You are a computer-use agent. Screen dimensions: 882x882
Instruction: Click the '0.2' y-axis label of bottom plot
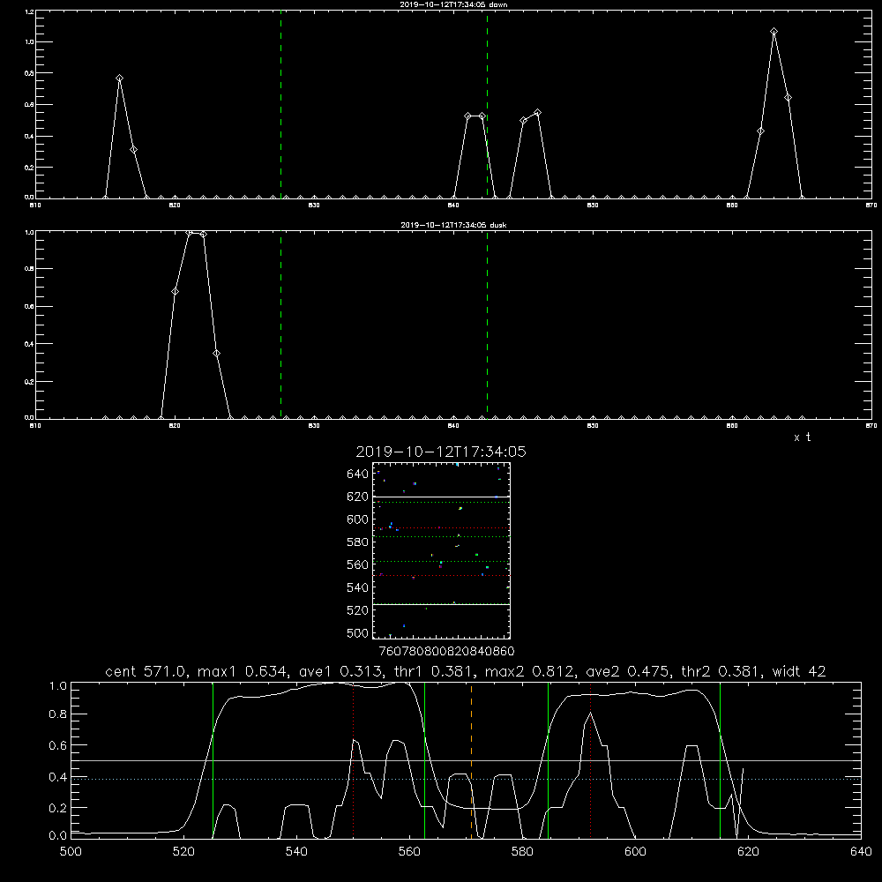[x=58, y=808]
